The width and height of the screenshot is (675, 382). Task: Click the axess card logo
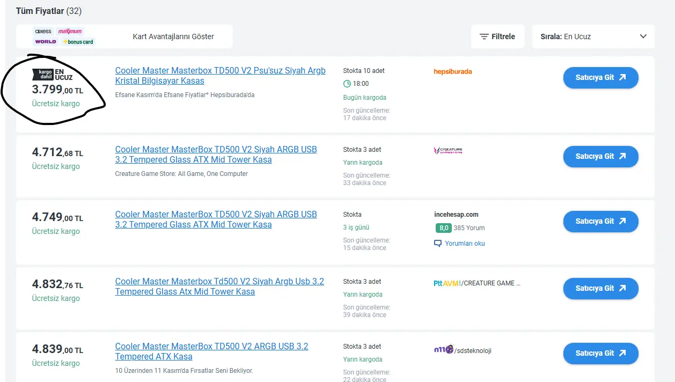[43, 32]
